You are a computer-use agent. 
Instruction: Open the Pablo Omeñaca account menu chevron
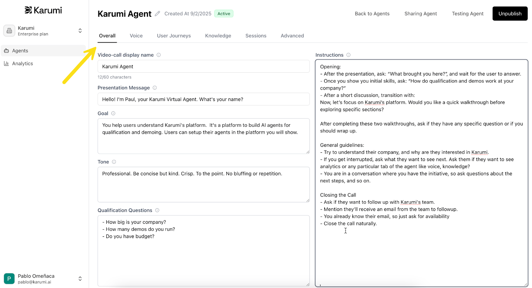pyautogui.click(x=80, y=279)
